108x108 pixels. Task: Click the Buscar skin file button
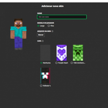coord(41,35)
